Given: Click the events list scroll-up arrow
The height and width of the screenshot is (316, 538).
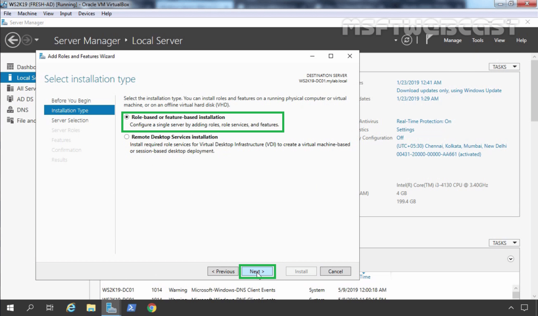Looking at the screenshot, I should pyautogui.click(x=515, y=288).
